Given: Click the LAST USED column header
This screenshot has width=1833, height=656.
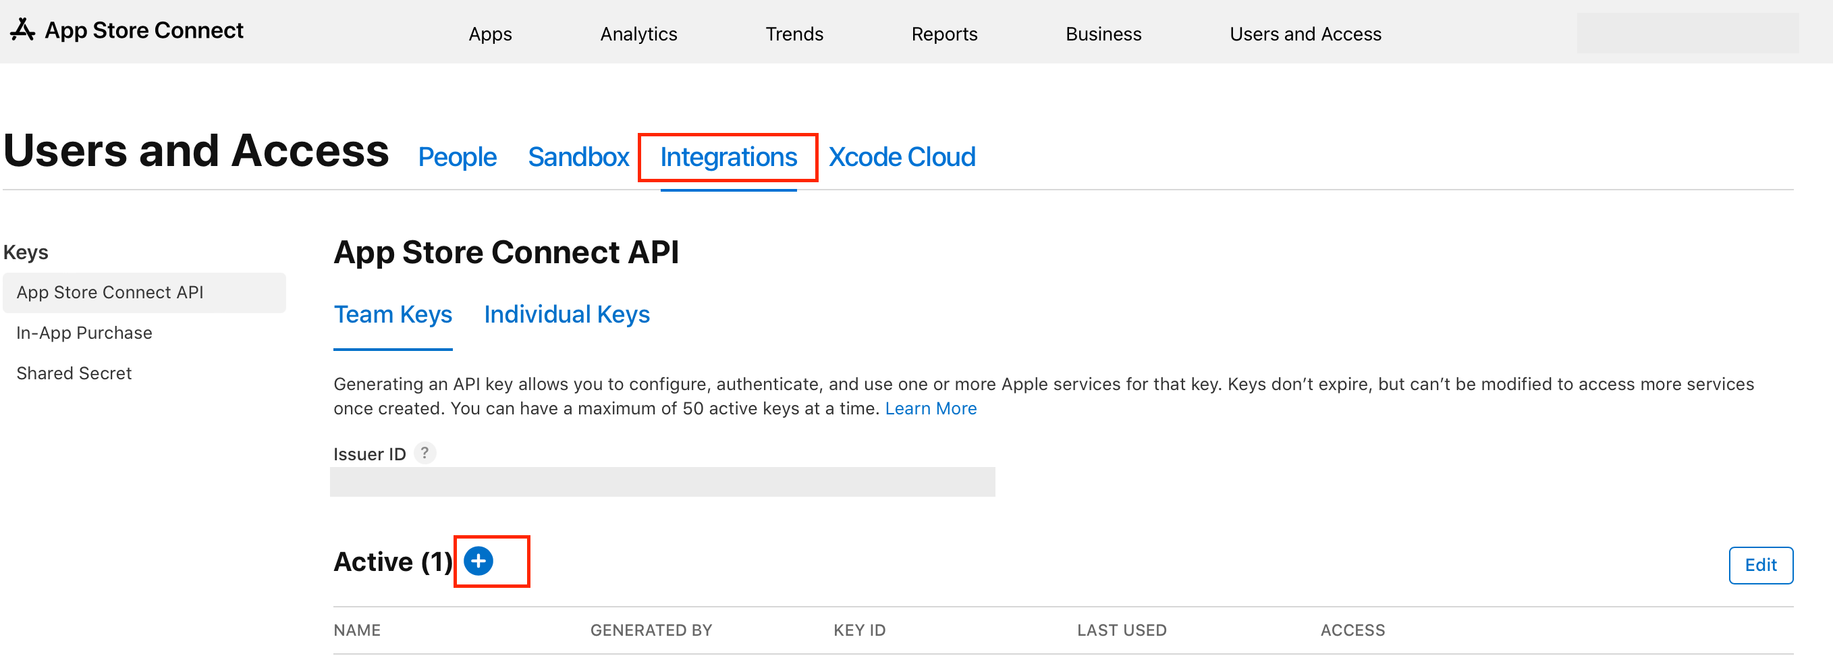Looking at the screenshot, I should [1122, 630].
